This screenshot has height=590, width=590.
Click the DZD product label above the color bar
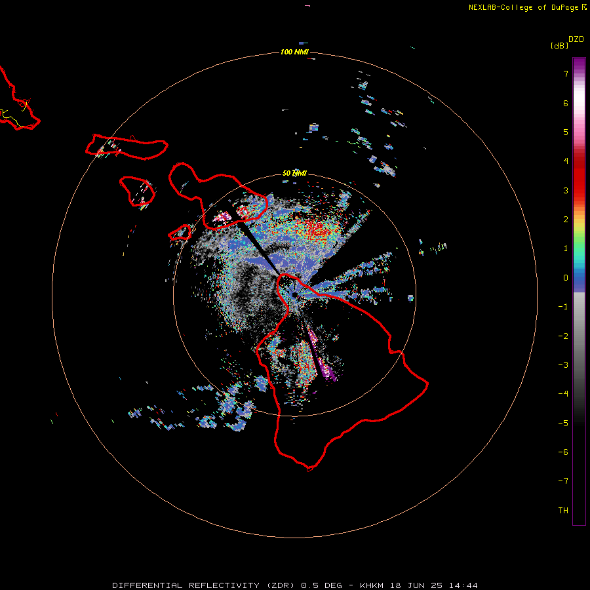pyautogui.click(x=576, y=39)
